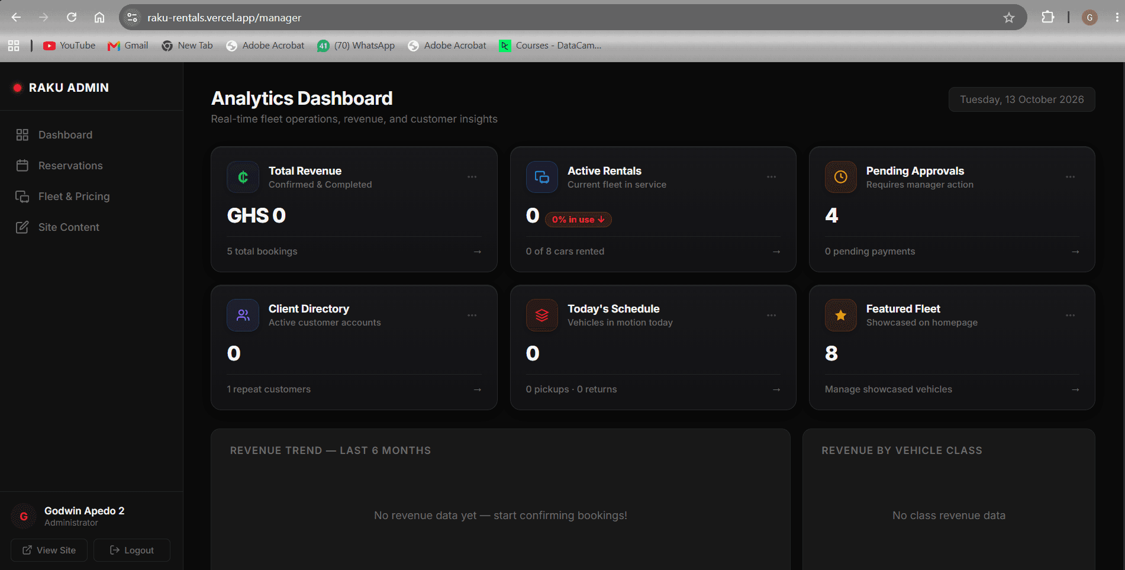Click the Pending Approvals clock icon
Image resolution: width=1125 pixels, height=570 pixels.
pos(840,177)
